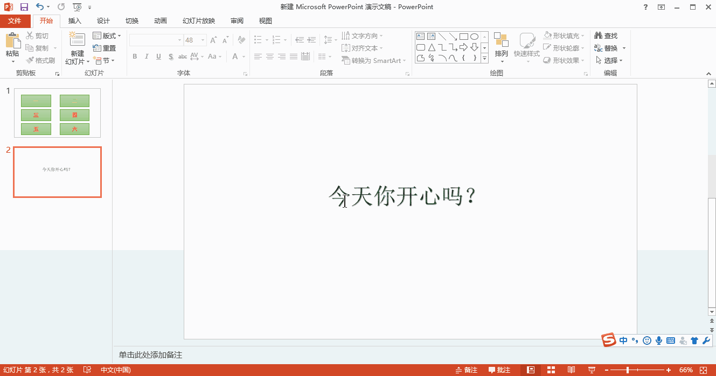Open the Sogou soft keyboard icon
Image resolution: width=716 pixels, height=376 pixels.
coord(671,340)
